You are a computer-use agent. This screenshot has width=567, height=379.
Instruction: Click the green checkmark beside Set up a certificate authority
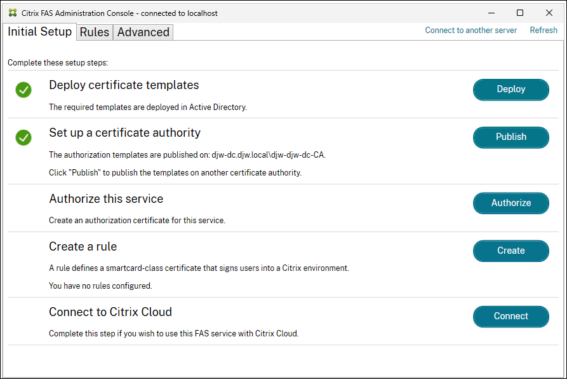click(x=23, y=137)
